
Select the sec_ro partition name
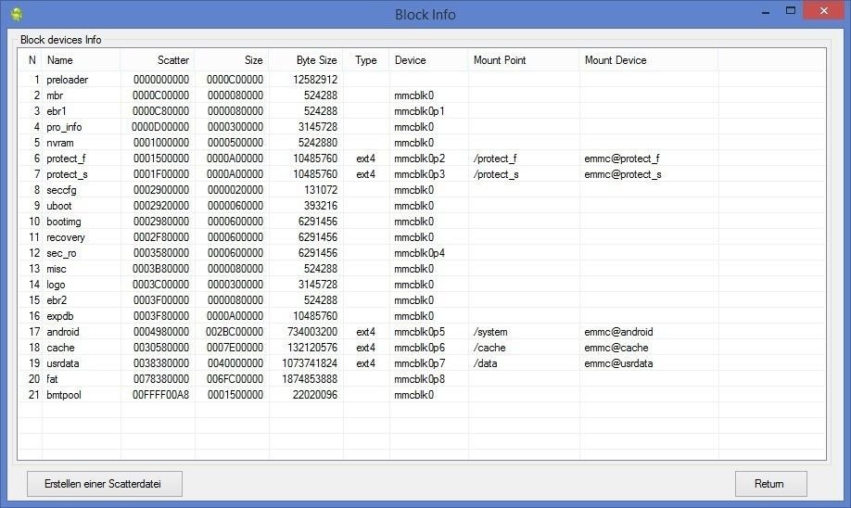pos(61,253)
